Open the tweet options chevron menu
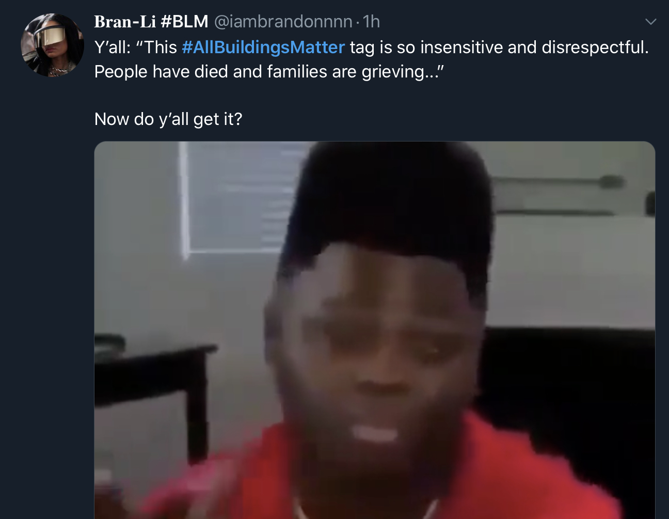Screen dimensions: 669x519 650,22
